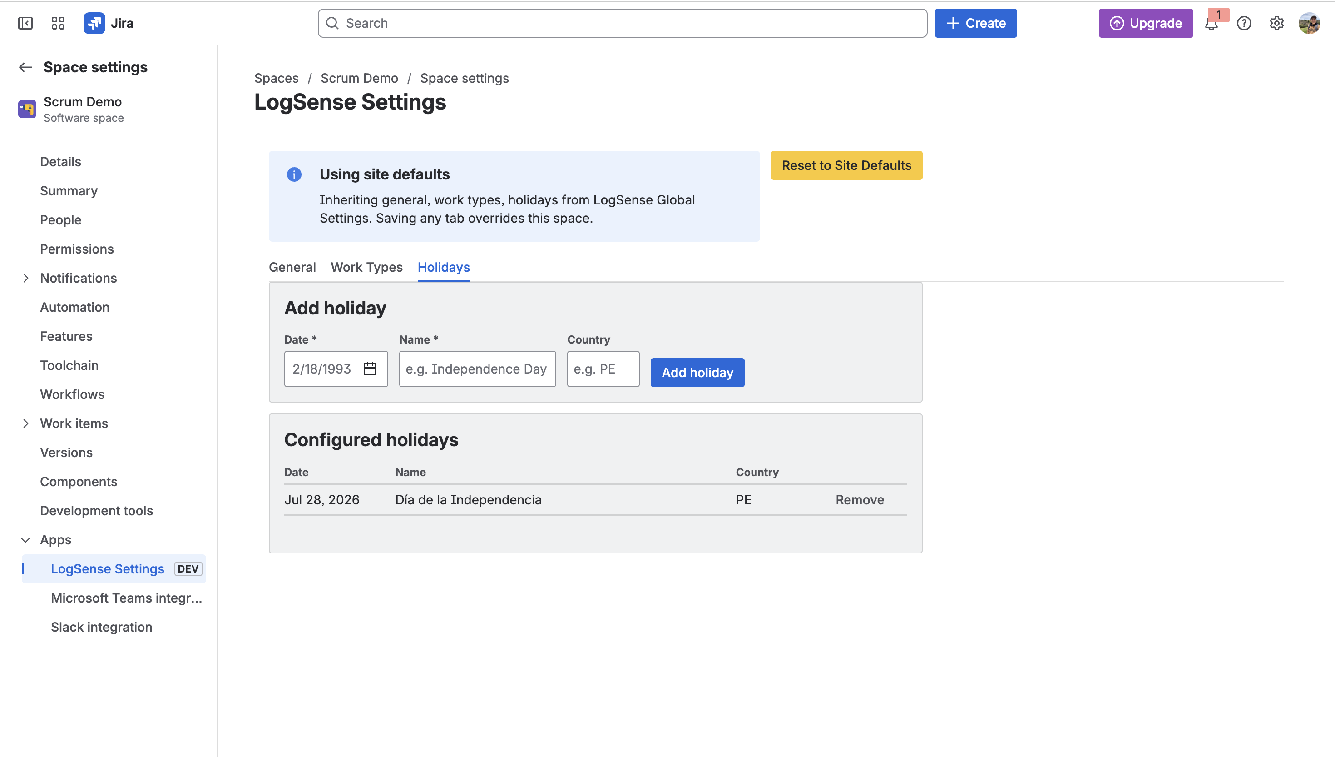Click the Jira logo icon

[x=94, y=23]
